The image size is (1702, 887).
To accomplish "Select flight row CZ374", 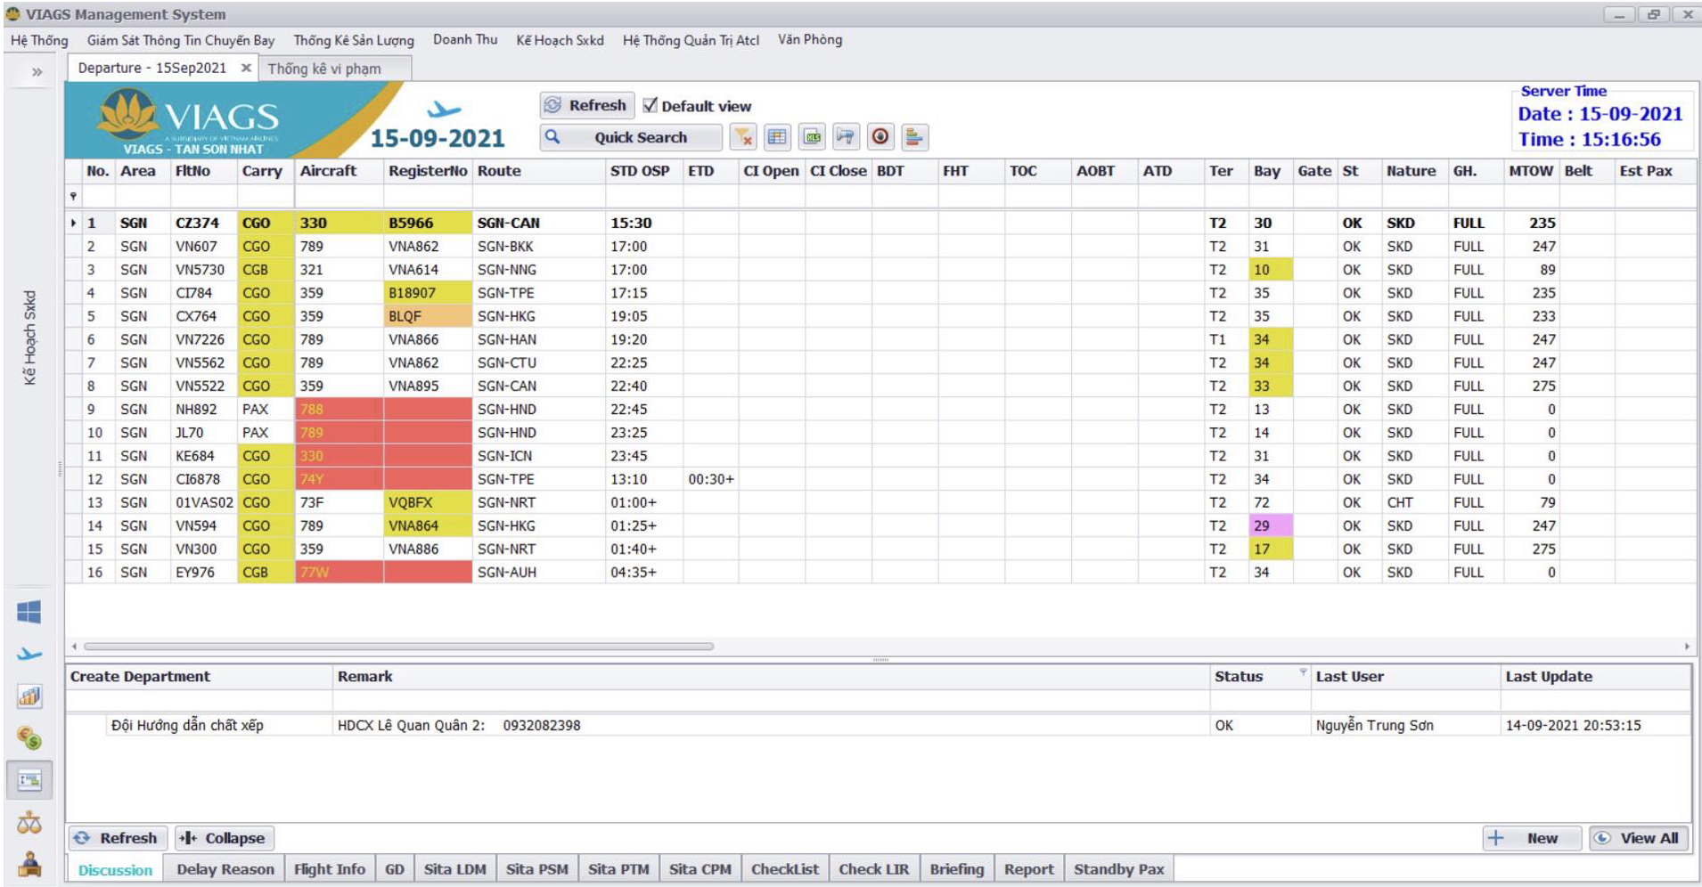I will pos(880,223).
